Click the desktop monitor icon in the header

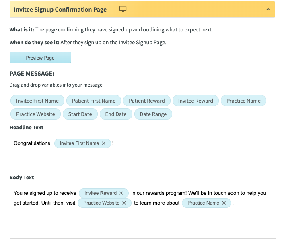[123, 9]
